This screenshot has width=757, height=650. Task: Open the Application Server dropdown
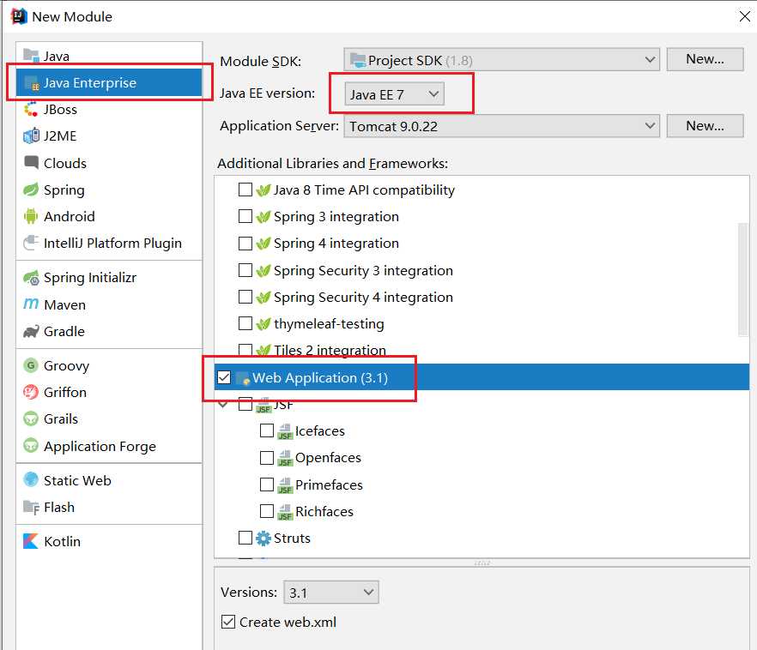click(x=501, y=126)
